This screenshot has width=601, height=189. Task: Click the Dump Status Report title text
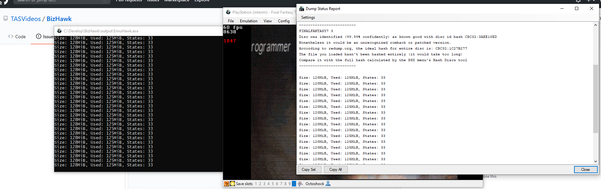tap(323, 9)
